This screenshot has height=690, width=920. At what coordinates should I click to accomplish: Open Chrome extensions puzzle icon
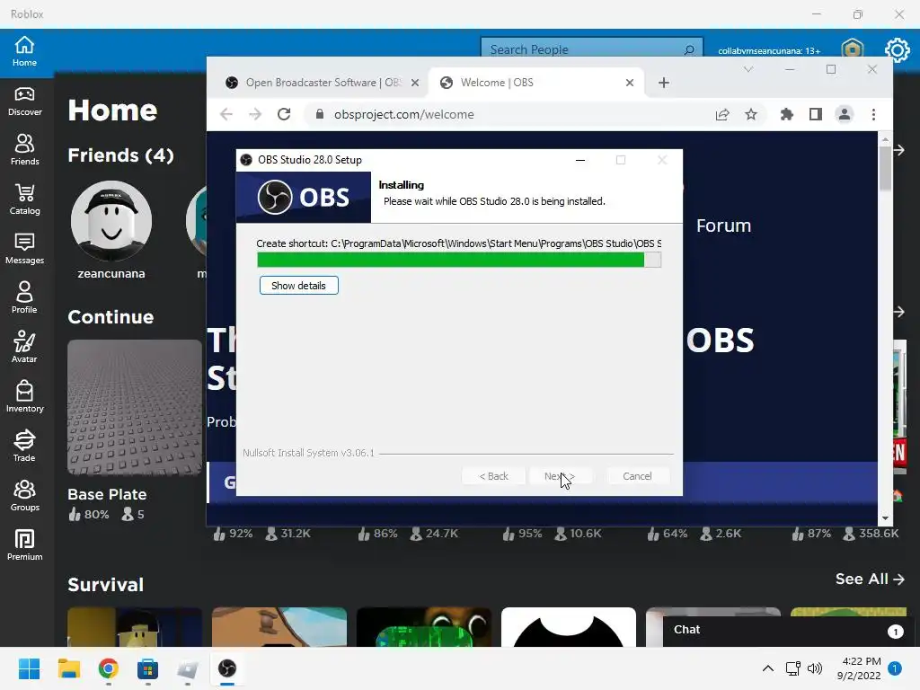[x=787, y=114]
